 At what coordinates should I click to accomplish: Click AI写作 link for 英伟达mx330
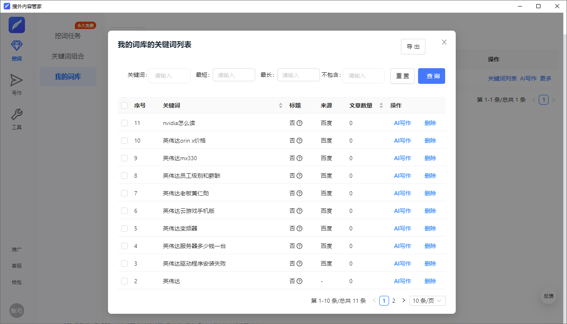click(x=403, y=158)
